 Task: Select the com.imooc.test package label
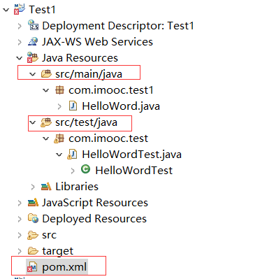coord(108,138)
